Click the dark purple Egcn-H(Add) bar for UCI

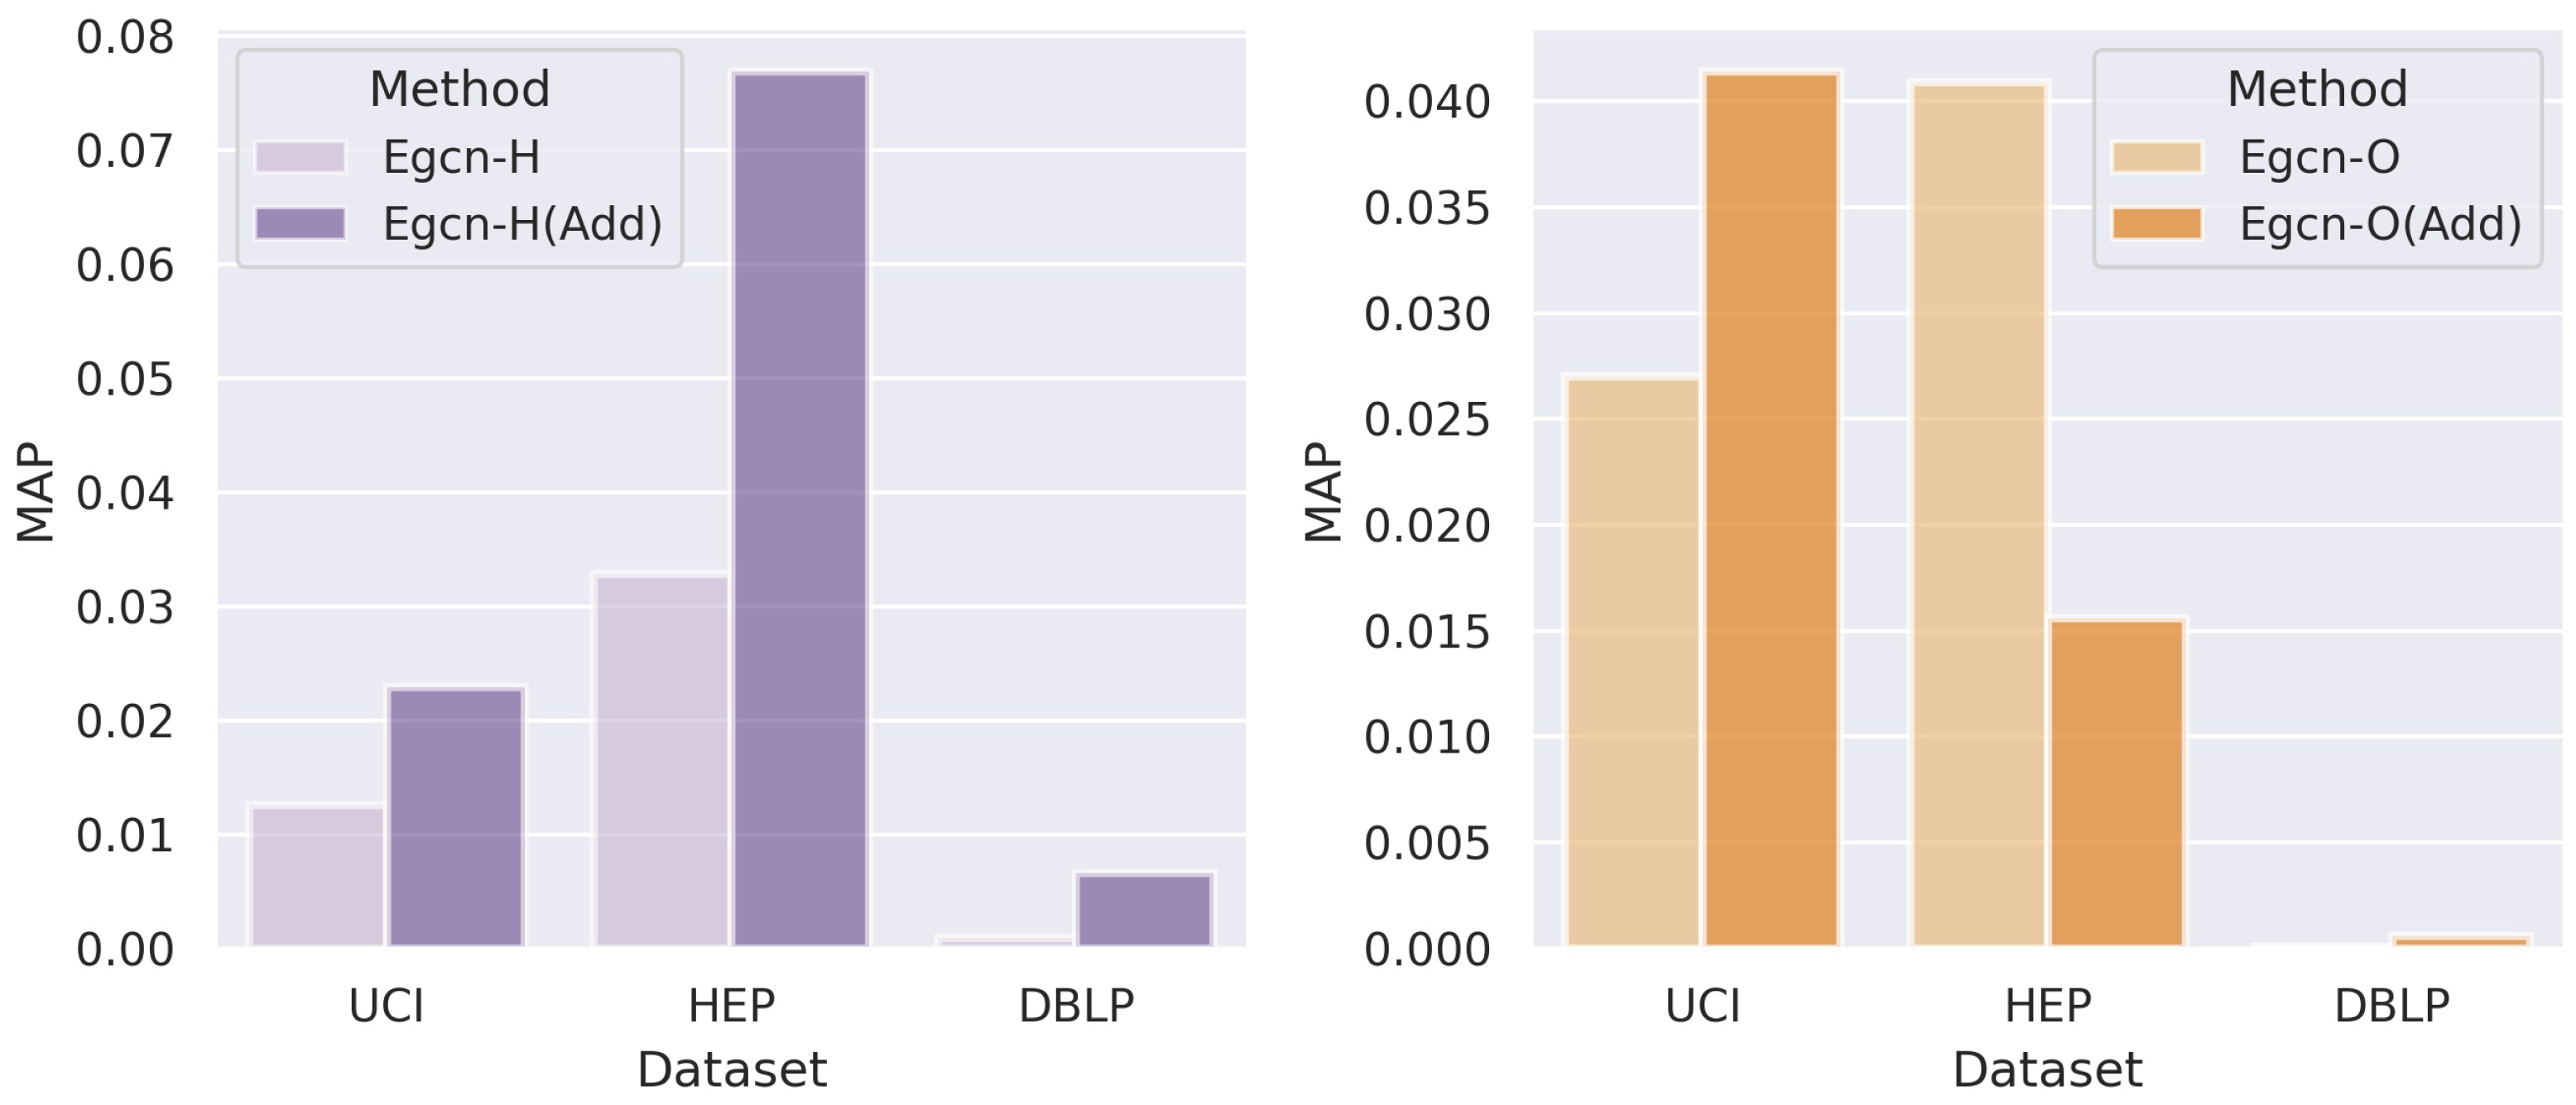pyautogui.click(x=456, y=816)
